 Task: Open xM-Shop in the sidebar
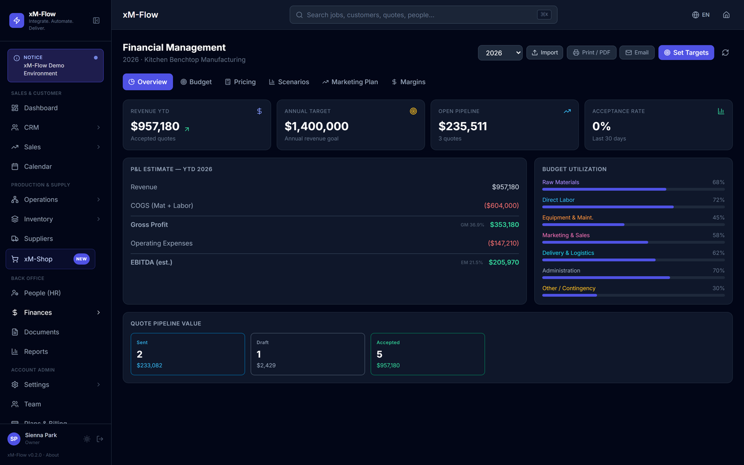[x=51, y=259]
